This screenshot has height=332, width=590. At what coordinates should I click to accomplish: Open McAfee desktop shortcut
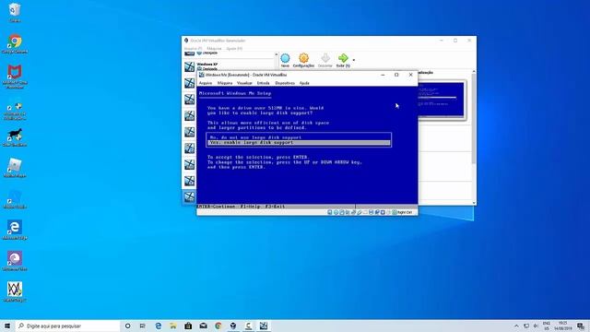point(15,77)
